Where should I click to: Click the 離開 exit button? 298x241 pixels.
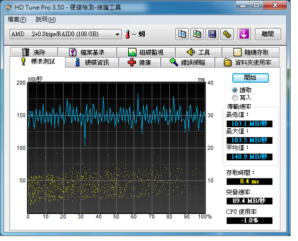(268, 34)
